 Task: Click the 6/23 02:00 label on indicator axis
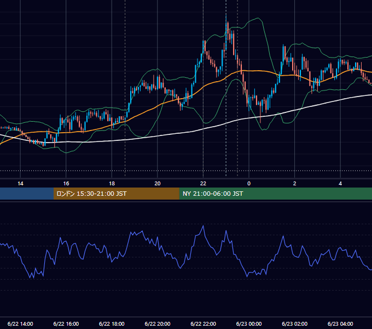click(x=295, y=324)
